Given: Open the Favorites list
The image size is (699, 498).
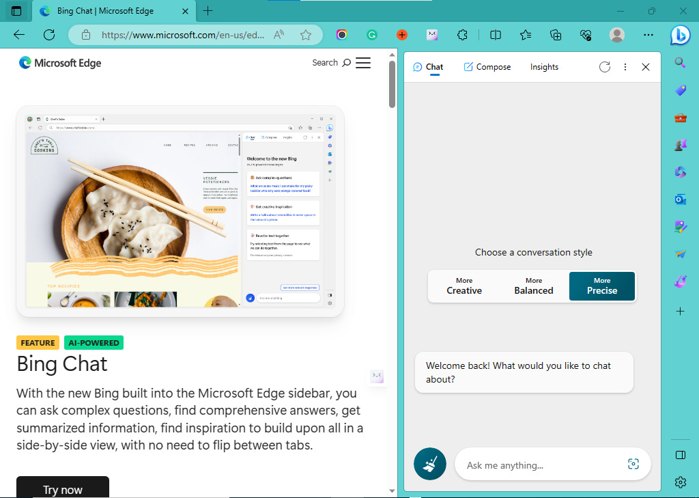Looking at the screenshot, I should click(526, 35).
